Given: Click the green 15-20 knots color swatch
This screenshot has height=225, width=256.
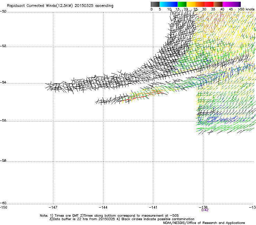Looking at the screenshot, I should point(182,4).
